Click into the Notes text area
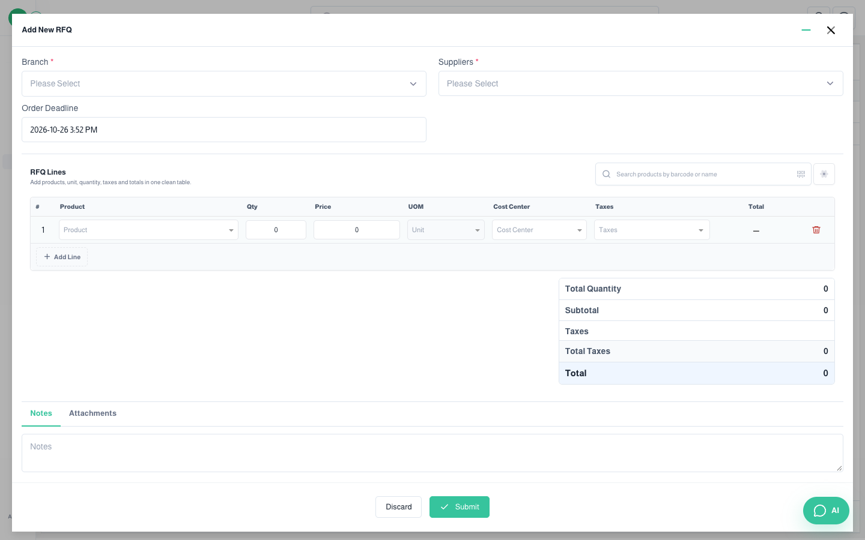Image resolution: width=865 pixels, height=540 pixels. pyautogui.click(x=432, y=453)
